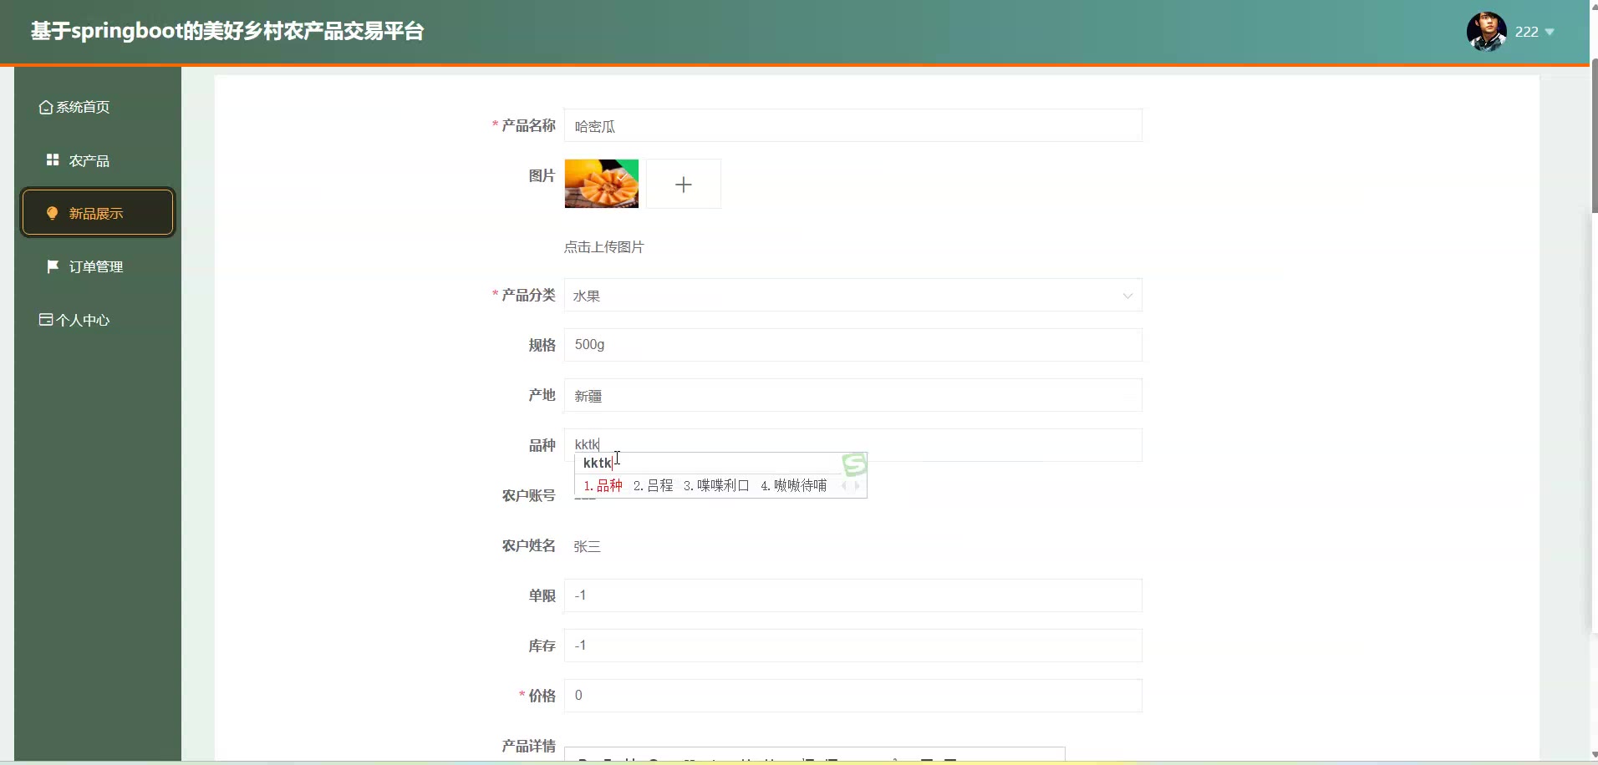Focus the 价格 input field
This screenshot has height=765, width=1598.
pyautogui.click(x=853, y=696)
